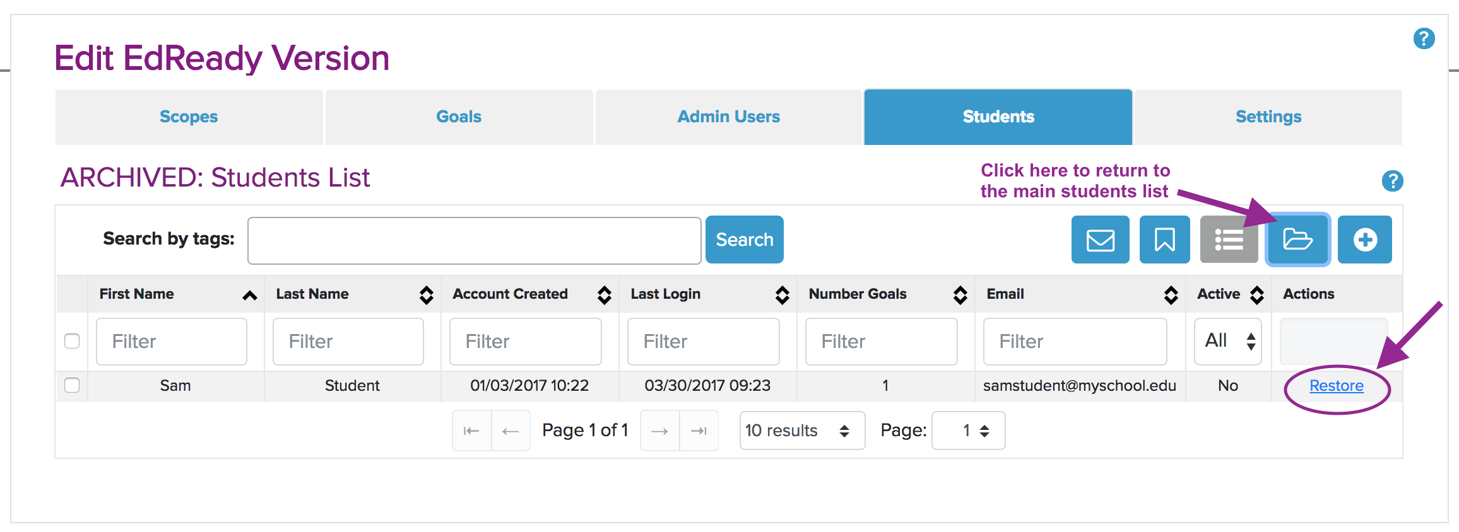Screen dimensions: 1459x532
Task: Click the No active status cell
Action: pyautogui.click(x=1228, y=386)
